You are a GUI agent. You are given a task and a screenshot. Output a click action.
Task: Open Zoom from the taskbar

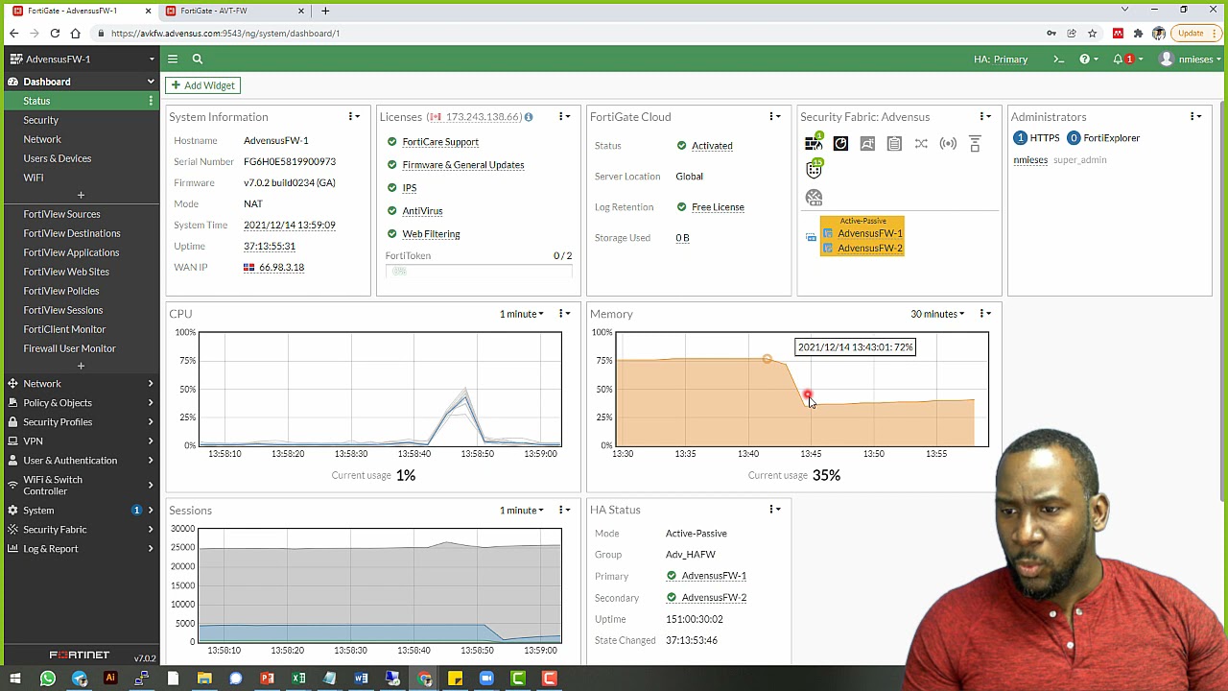tap(486, 679)
